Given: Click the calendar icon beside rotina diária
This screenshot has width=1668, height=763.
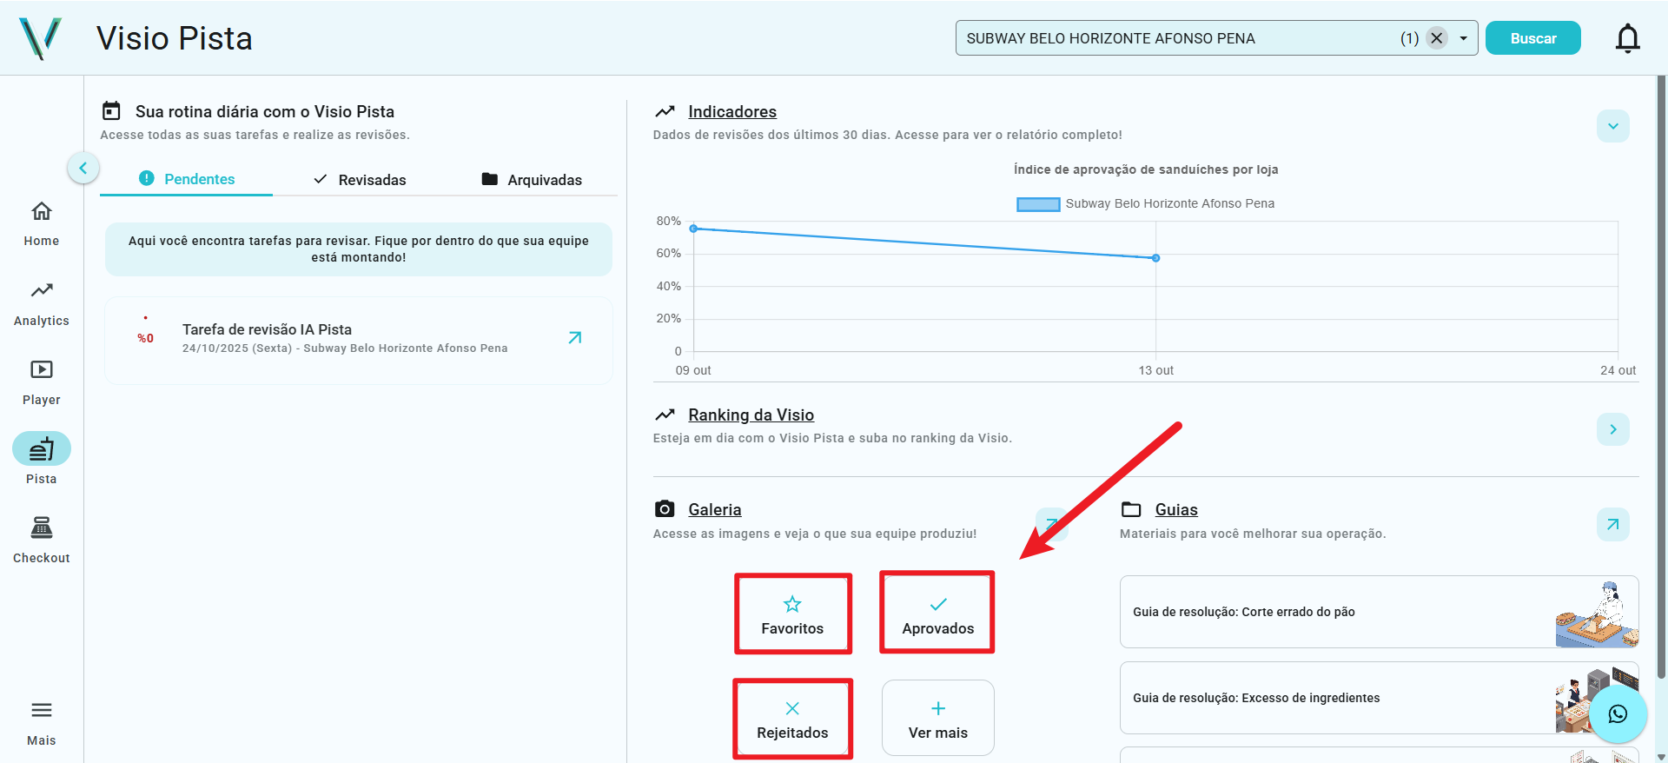Looking at the screenshot, I should pos(111,110).
